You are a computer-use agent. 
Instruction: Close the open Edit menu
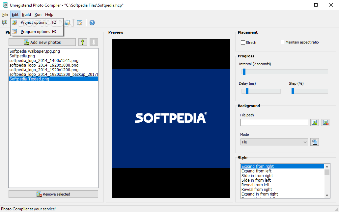pyautogui.click(x=15, y=15)
